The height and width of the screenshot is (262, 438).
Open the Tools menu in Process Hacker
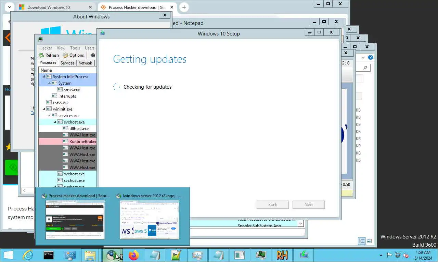[x=75, y=48]
